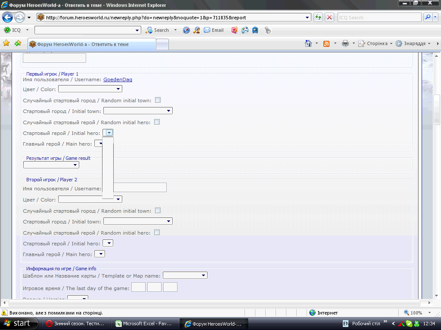
Task: Click third last-day-of-game input box
Action: coord(171,287)
